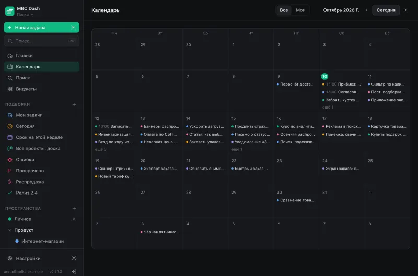Screen dimensions: 418x276
Task: Open the 16:00 Согласов... task
Action: [342, 92]
